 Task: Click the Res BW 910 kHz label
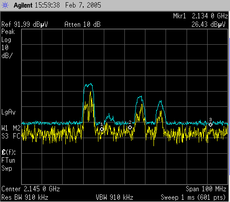(25, 198)
